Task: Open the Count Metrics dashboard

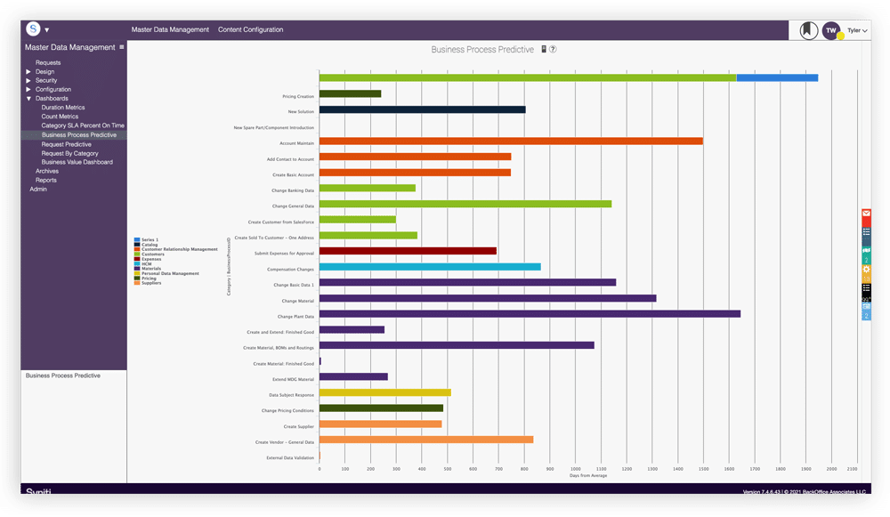Action: click(60, 117)
